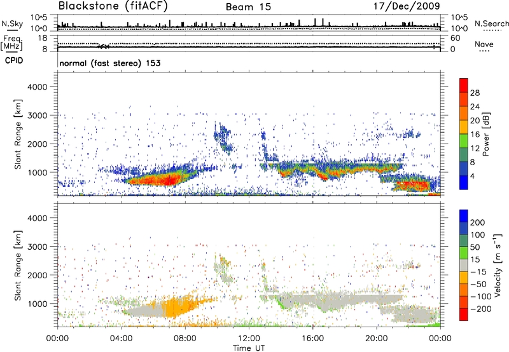509x352 pixels.
Task: Click the '24' power colorbar label
Action: pyautogui.click(x=475, y=107)
